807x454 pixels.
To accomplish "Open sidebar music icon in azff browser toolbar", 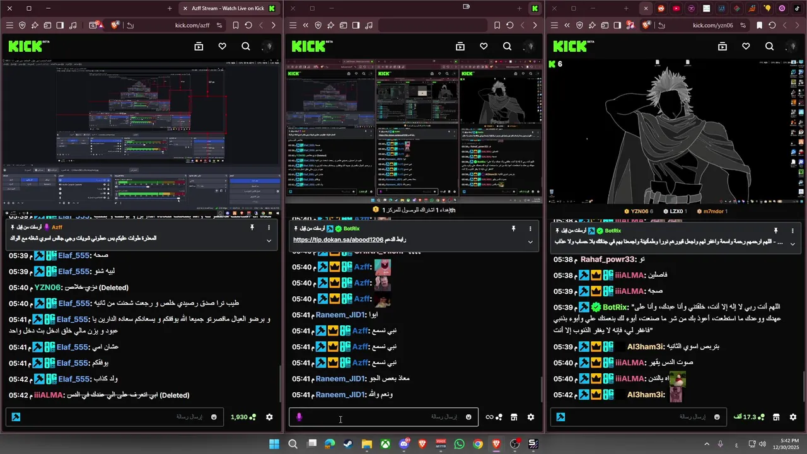I will [73, 25].
